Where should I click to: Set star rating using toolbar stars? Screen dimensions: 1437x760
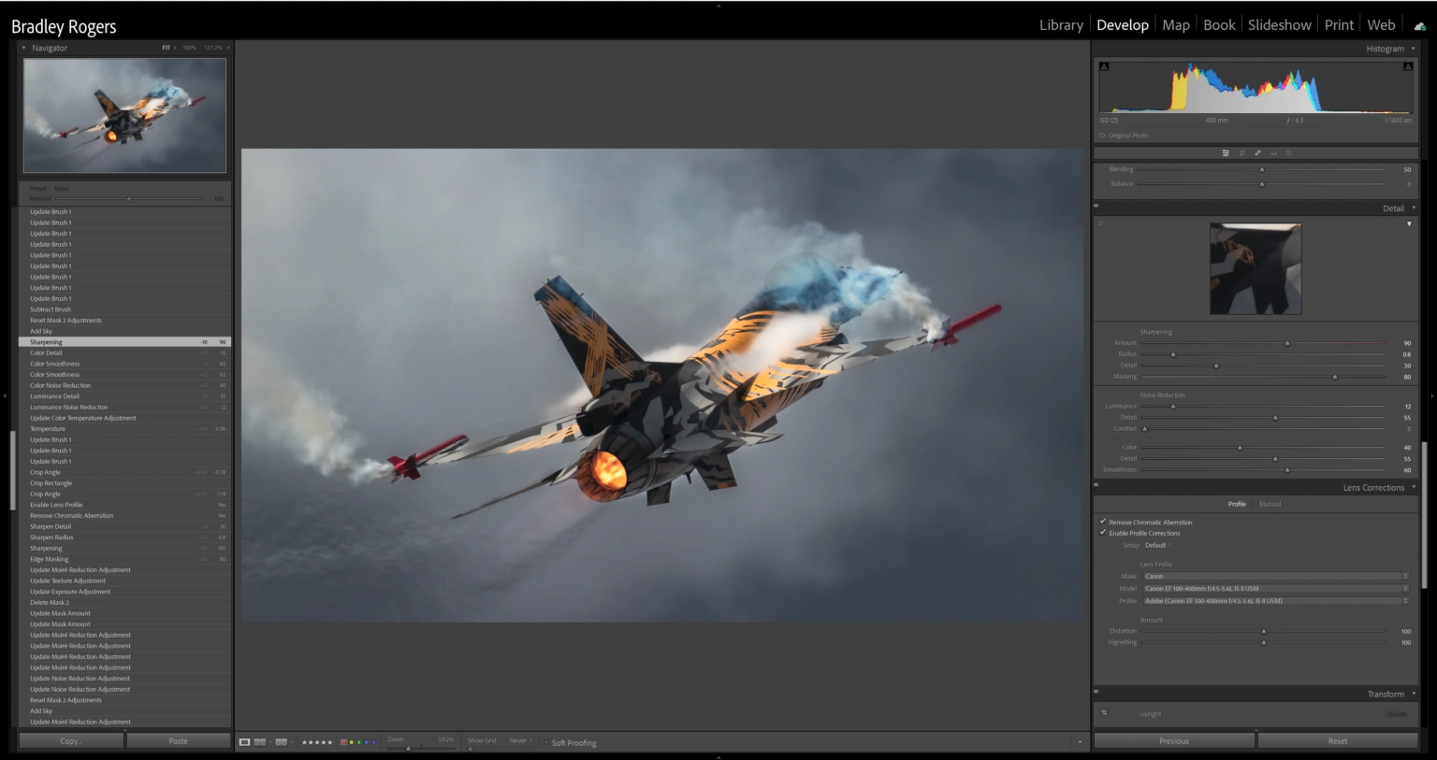tap(317, 742)
